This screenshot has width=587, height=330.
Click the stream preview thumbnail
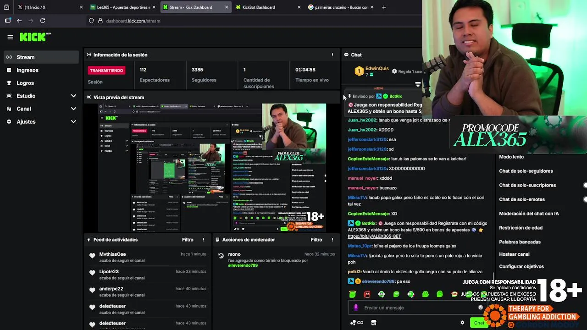pos(212,167)
